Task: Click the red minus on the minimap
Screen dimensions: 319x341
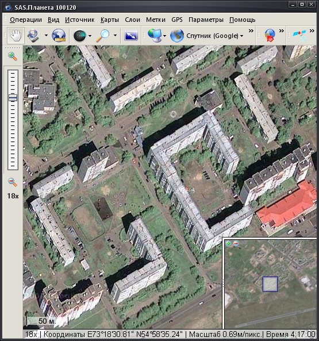Action: (x=236, y=243)
